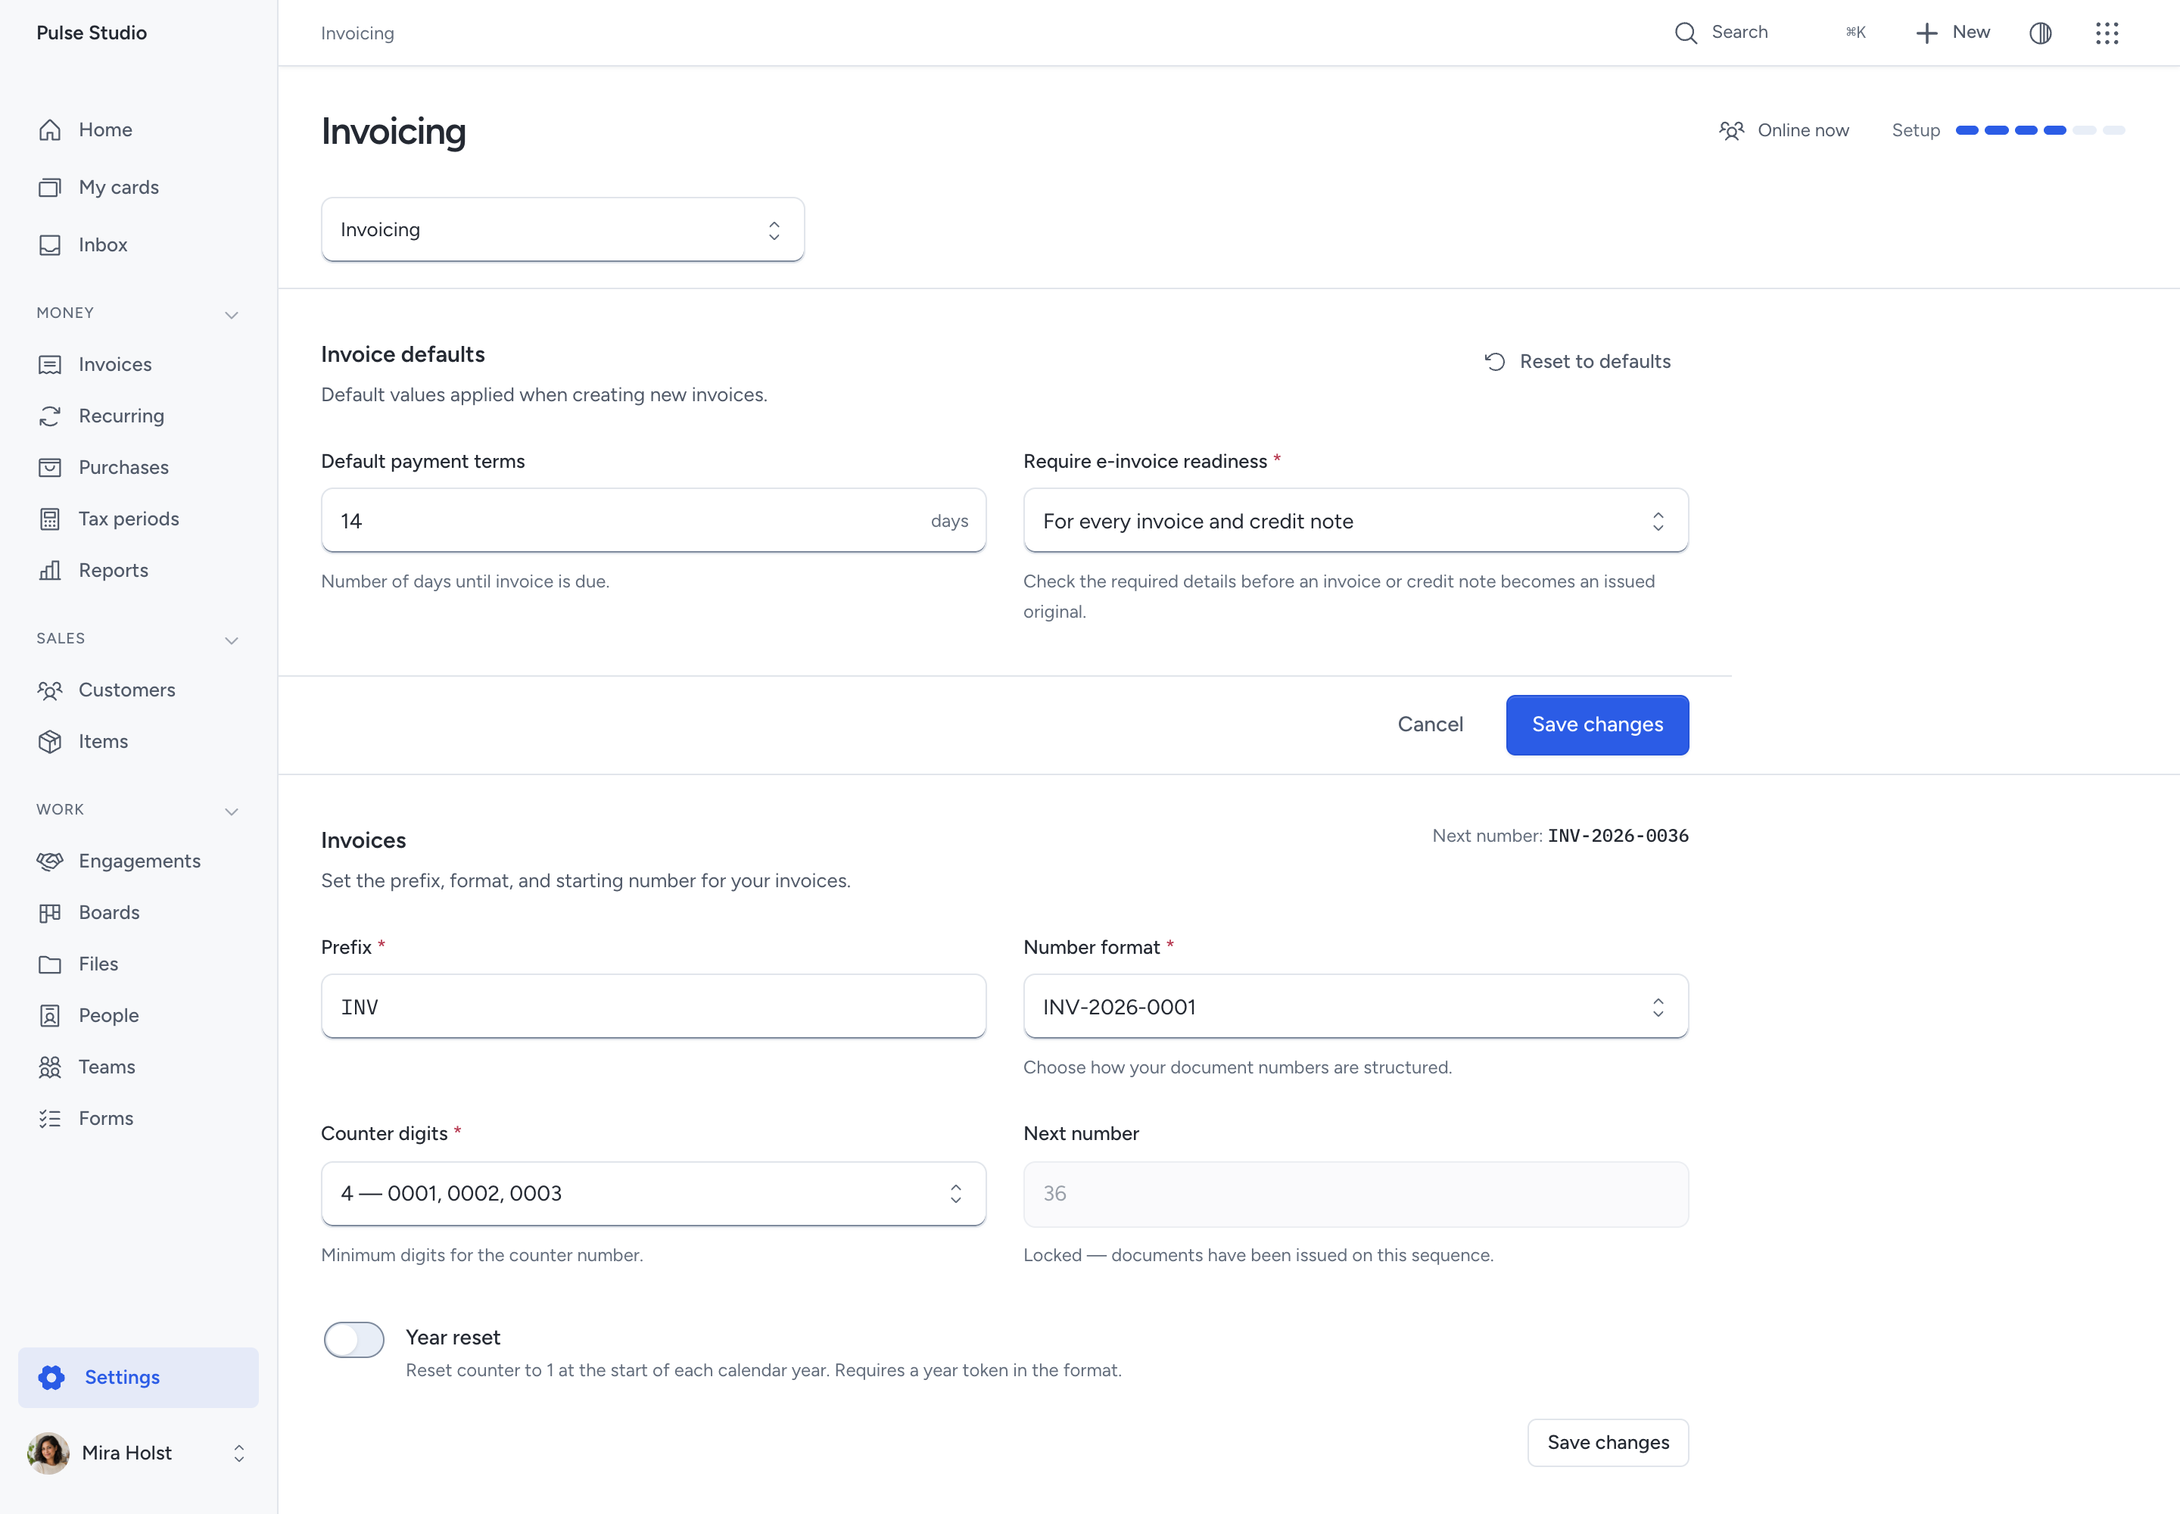Click the Forms checklist icon
The height and width of the screenshot is (1514, 2180).
[49, 1120]
